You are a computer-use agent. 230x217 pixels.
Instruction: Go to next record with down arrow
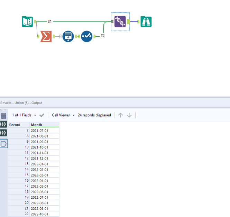tap(129, 115)
